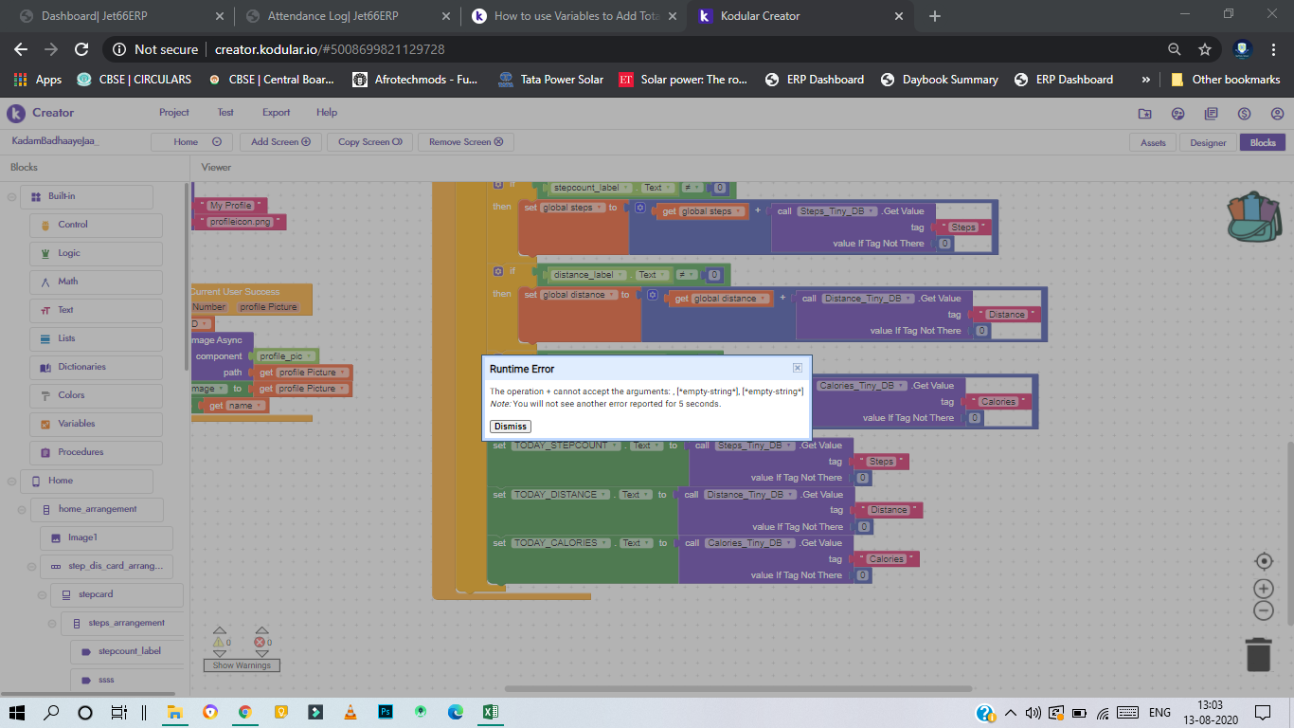Viewport: 1294px width, 728px height.
Task: Recenter blocks using the crosshair icon
Action: click(x=1264, y=560)
